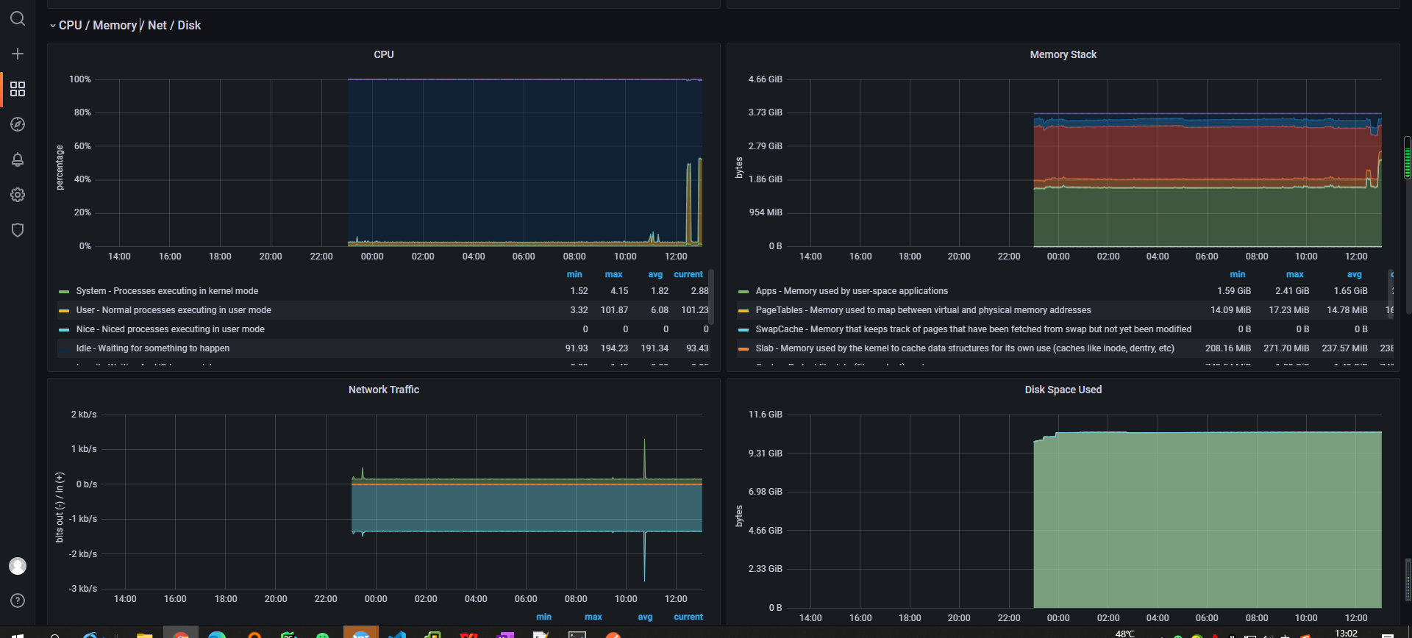
Task: Click the Create plus icon in sidebar
Action: tap(18, 54)
